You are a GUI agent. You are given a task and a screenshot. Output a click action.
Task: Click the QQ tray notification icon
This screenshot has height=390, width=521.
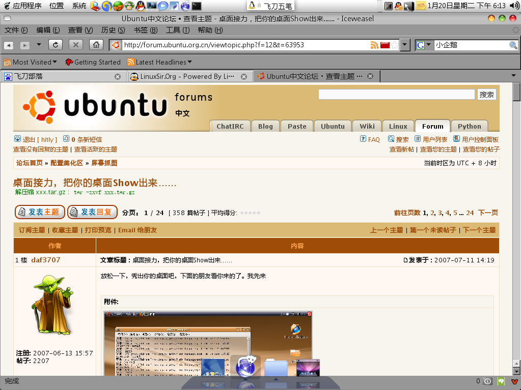(x=398, y=6)
